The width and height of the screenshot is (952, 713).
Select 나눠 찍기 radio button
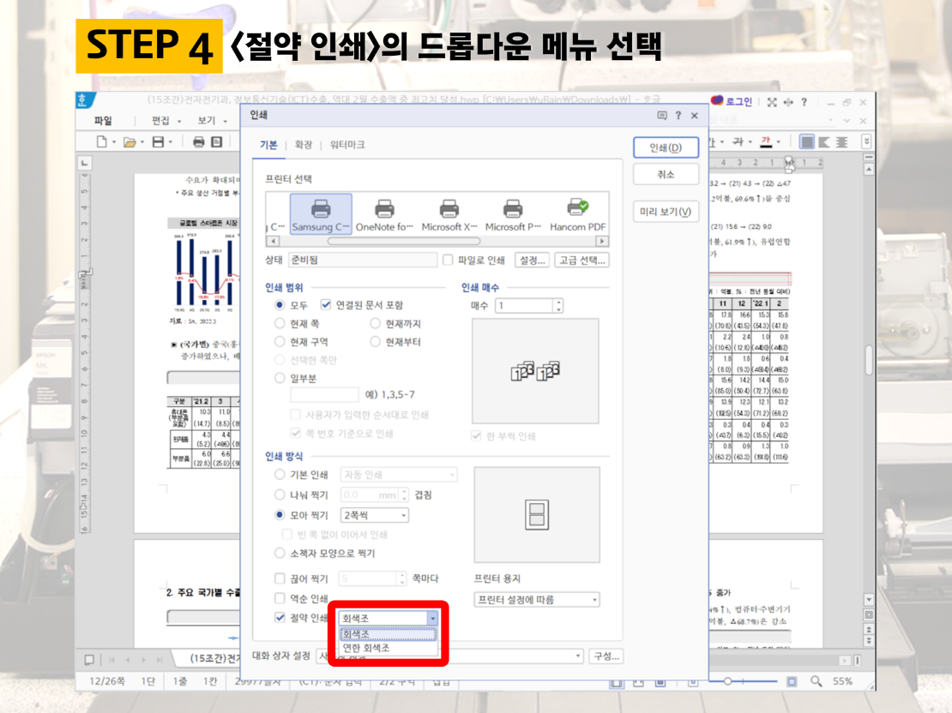[x=280, y=494]
